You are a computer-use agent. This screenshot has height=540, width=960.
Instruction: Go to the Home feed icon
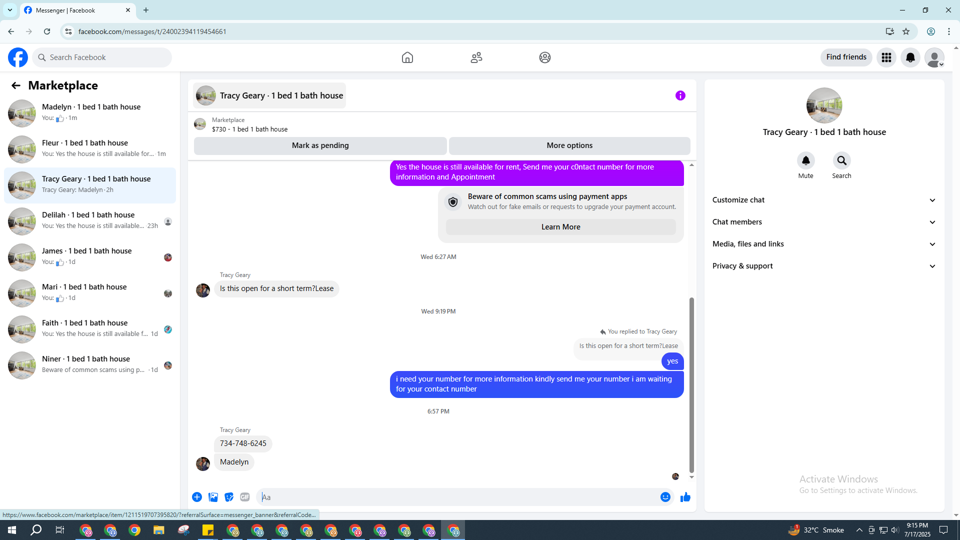407,57
